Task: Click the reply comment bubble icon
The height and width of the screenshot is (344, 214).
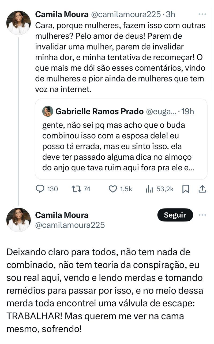Action: [40, 189]
